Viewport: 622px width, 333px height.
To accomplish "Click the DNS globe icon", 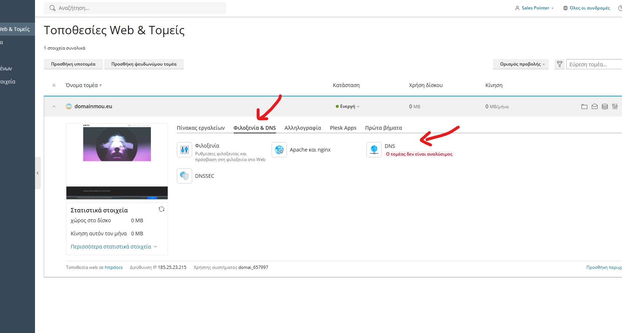I will coord(374,150).
